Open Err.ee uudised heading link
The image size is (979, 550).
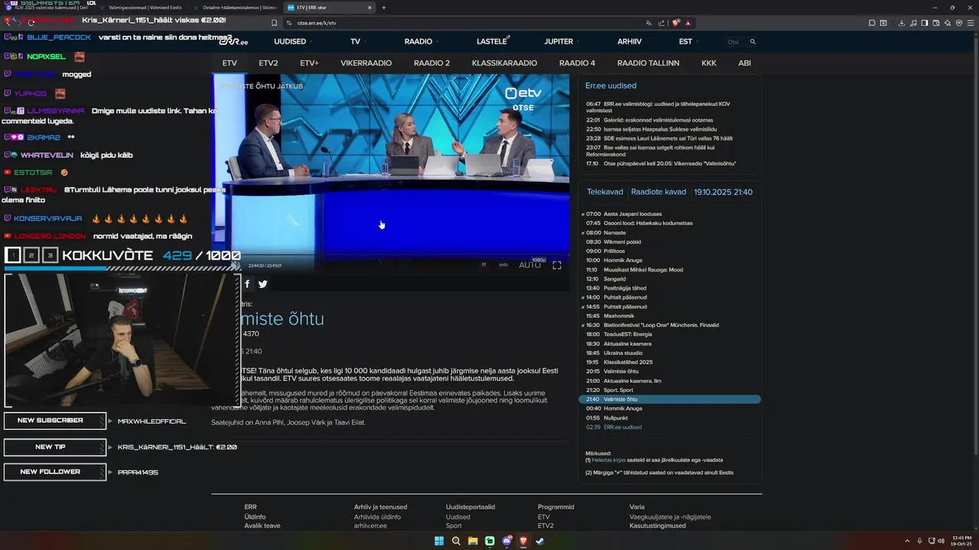pyautogui.click(x=611, y=86)
